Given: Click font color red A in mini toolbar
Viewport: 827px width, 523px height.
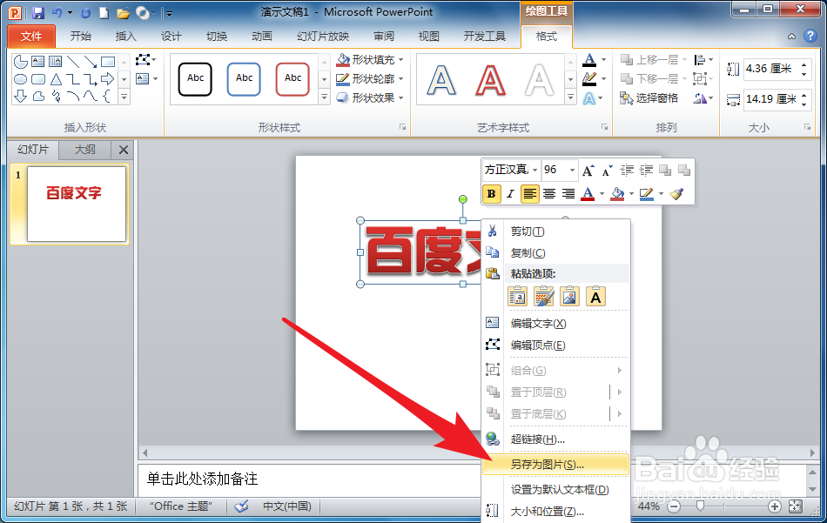Looking at the screenshot, I should [x=588, y=194].
